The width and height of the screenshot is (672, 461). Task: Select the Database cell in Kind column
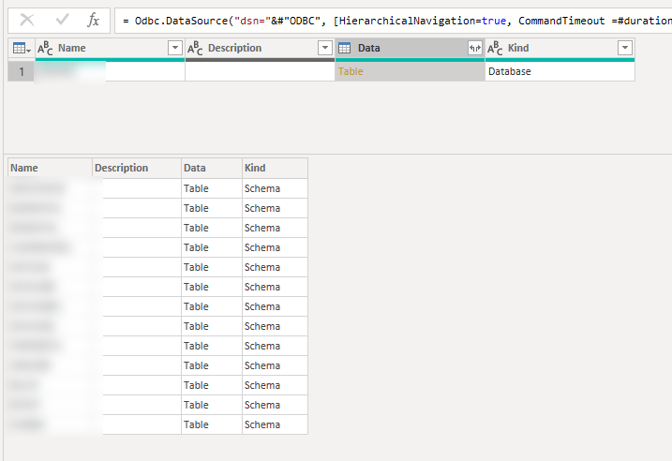tap(560, 71)
